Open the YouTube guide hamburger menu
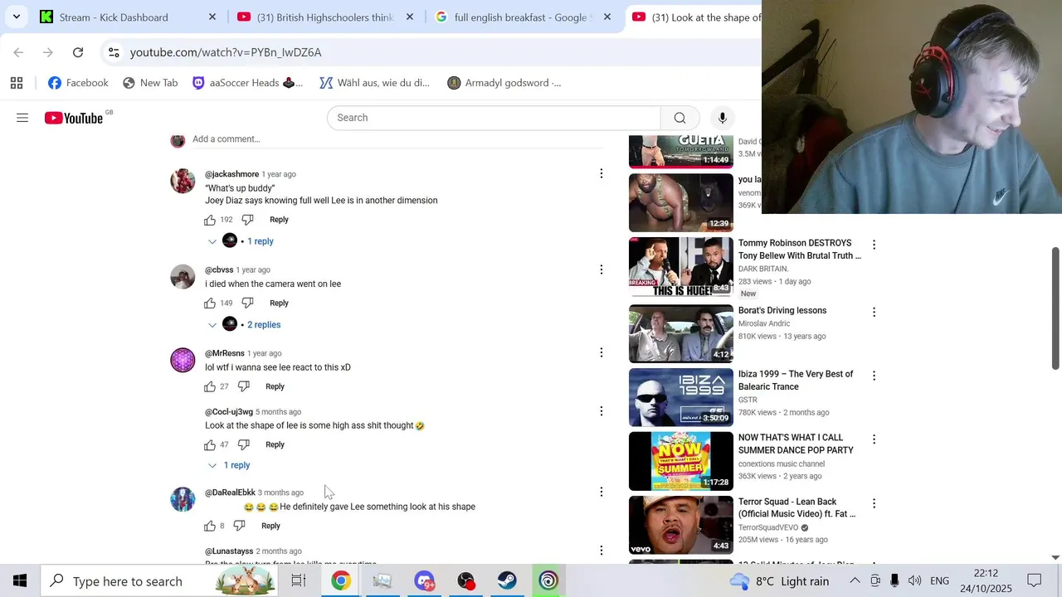This screenshot has width=1062, height=597. (x=22, y=118)
